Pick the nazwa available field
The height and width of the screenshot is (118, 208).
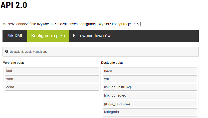click(150, 71)
